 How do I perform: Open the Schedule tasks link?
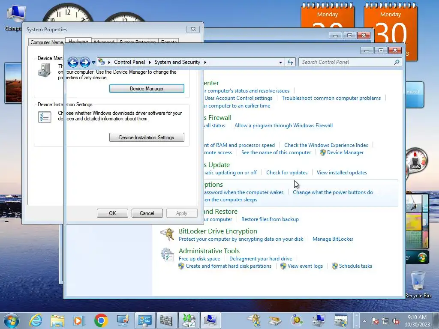pos(355,266)
